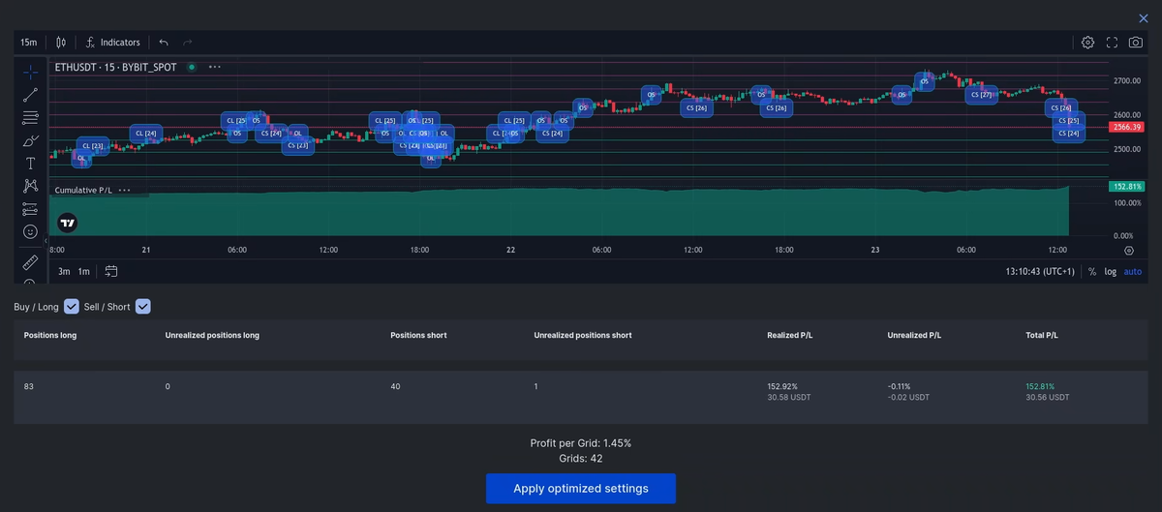Open timezone menu showing 13:10:43 (UTC+1)

[1041, 272]
